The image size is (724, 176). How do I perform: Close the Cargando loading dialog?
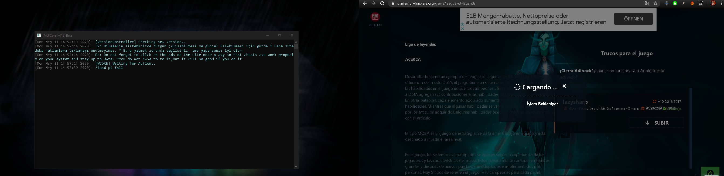tap(564, 86)
